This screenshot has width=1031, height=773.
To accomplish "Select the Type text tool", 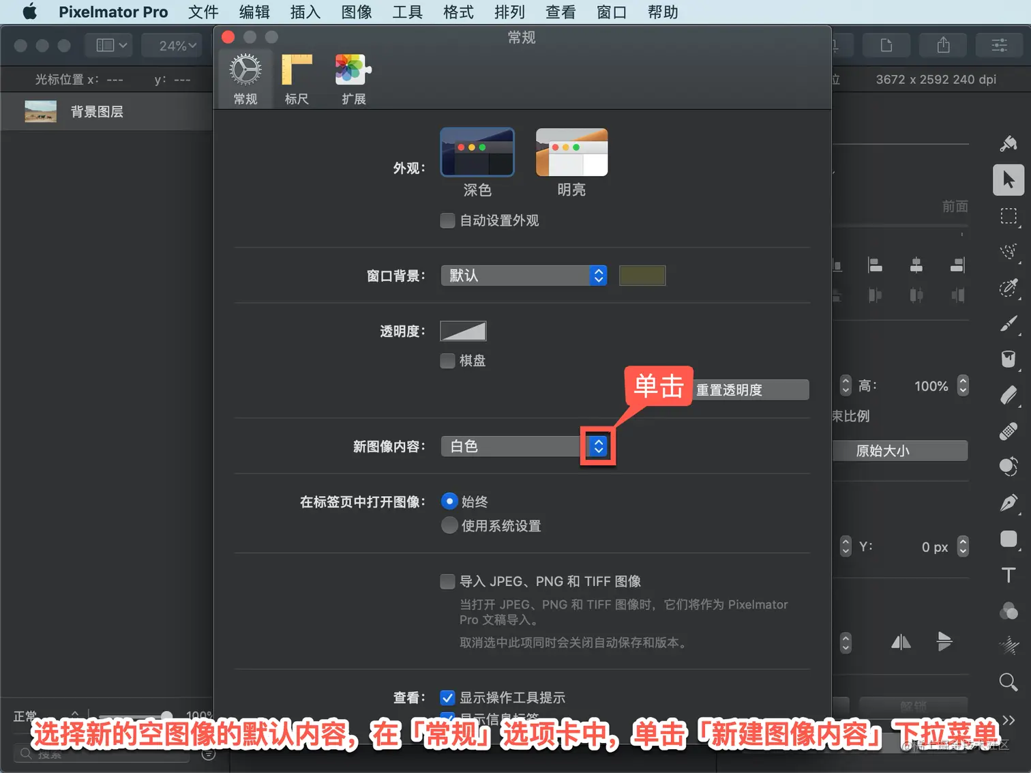I will click(1008, 574).
